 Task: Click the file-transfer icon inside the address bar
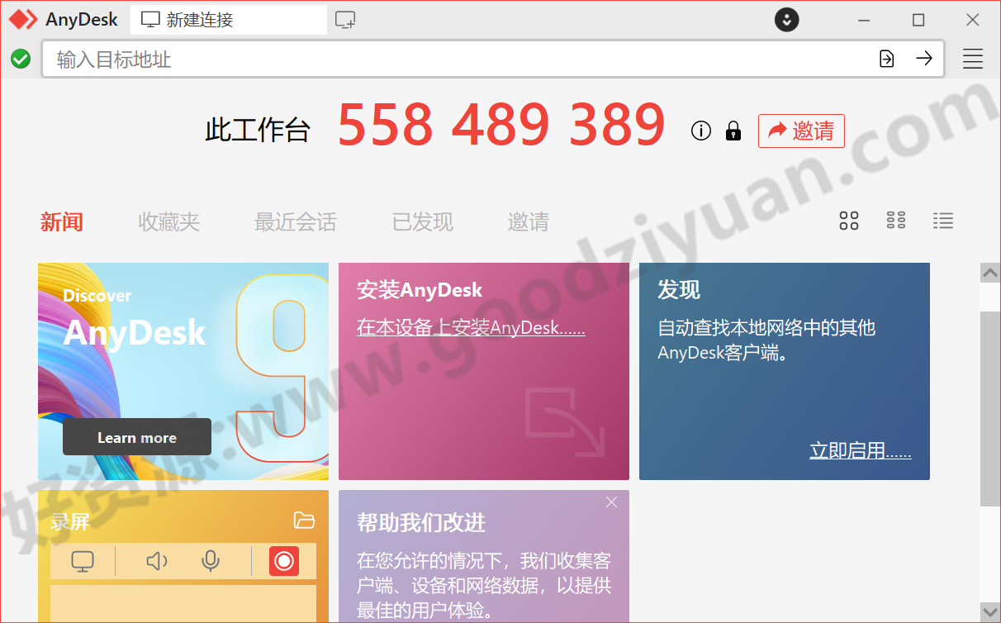(886, 59)
